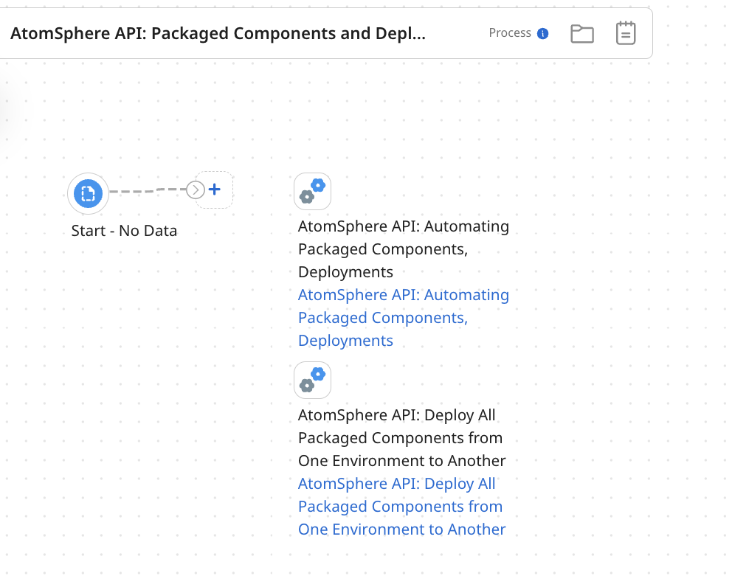Click the chevron connector after the Start shape
Image resolution: width=732 pixels, height=587 pixels.
coord(194,190)
